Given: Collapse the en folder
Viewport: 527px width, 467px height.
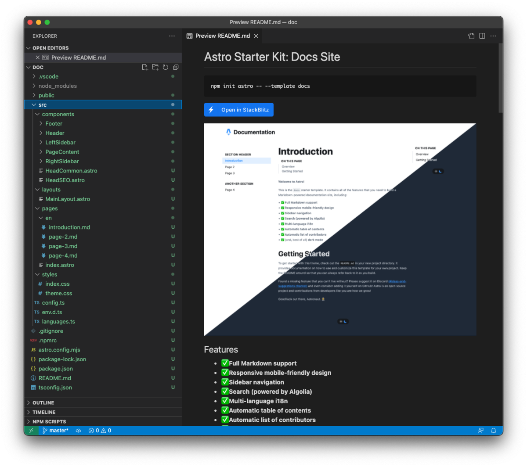Looking at the screenshot, I should [x=103, y=218].
